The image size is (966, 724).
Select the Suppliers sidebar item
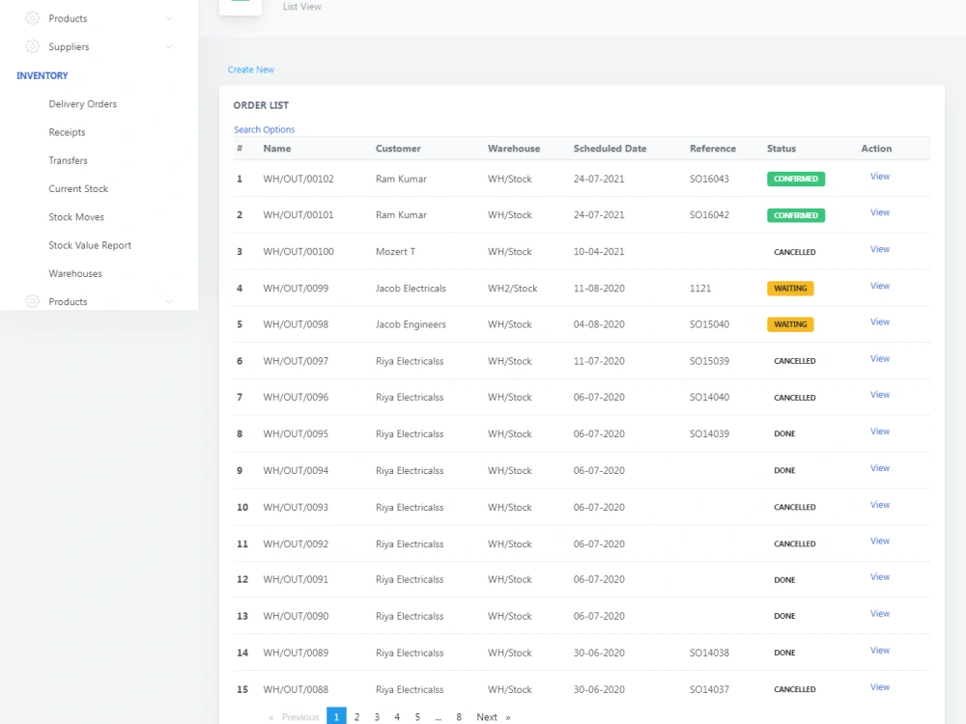point(69,46)
